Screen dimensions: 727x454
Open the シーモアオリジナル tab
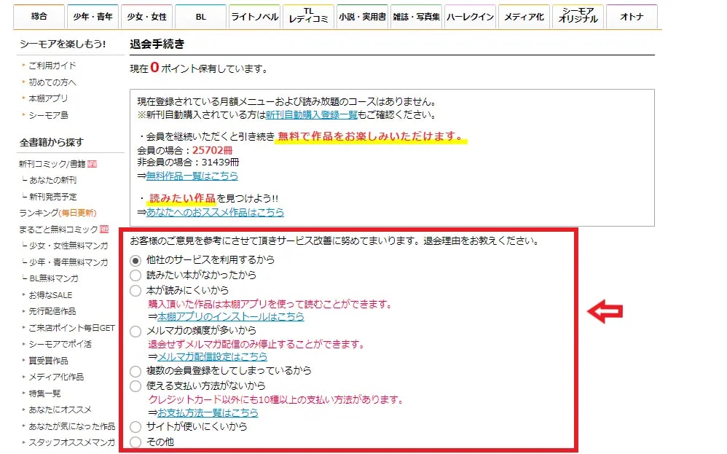point(578,17)
